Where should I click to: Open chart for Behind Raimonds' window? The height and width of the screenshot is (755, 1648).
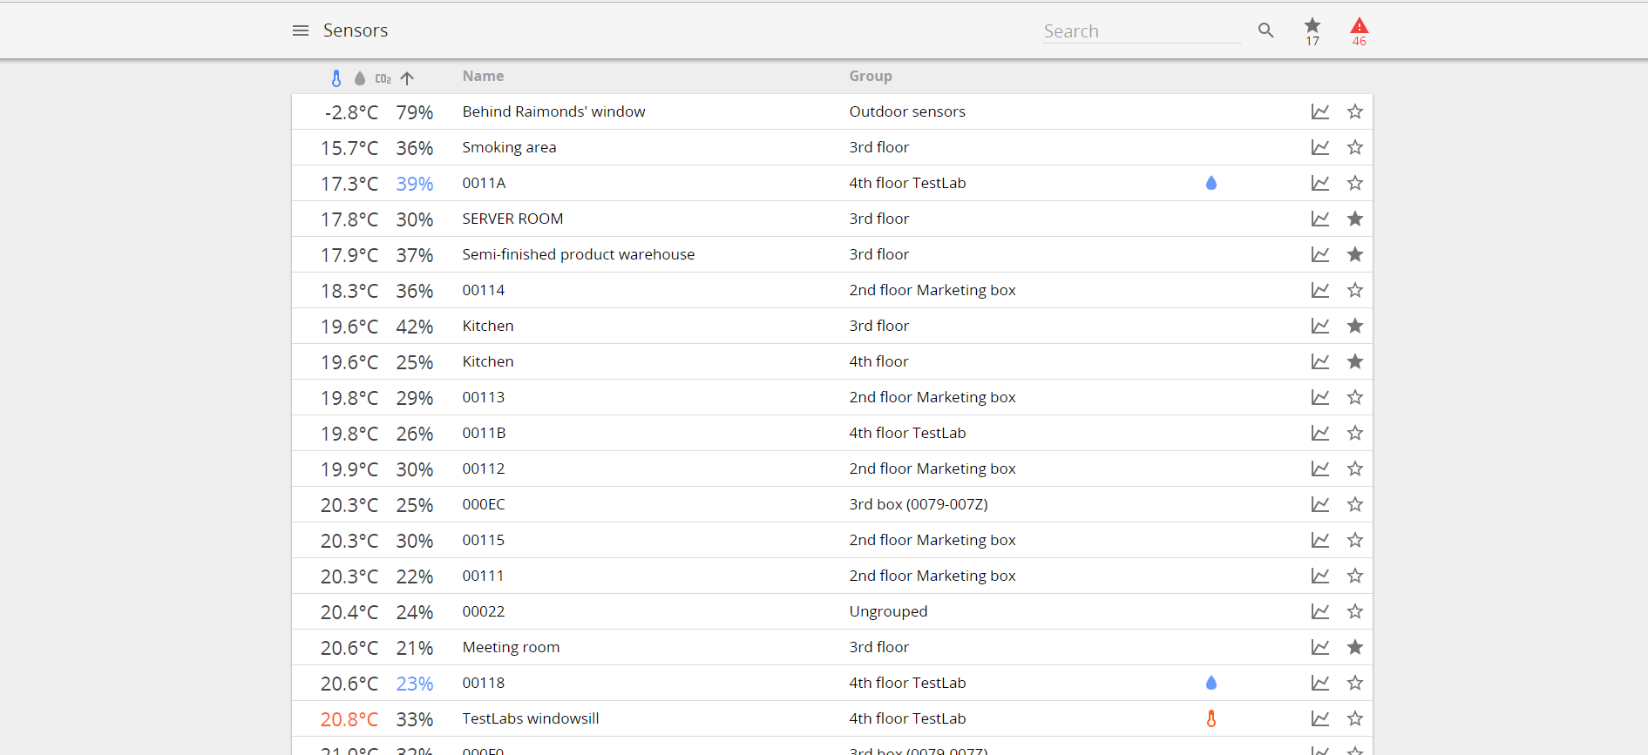[1320, 111]
